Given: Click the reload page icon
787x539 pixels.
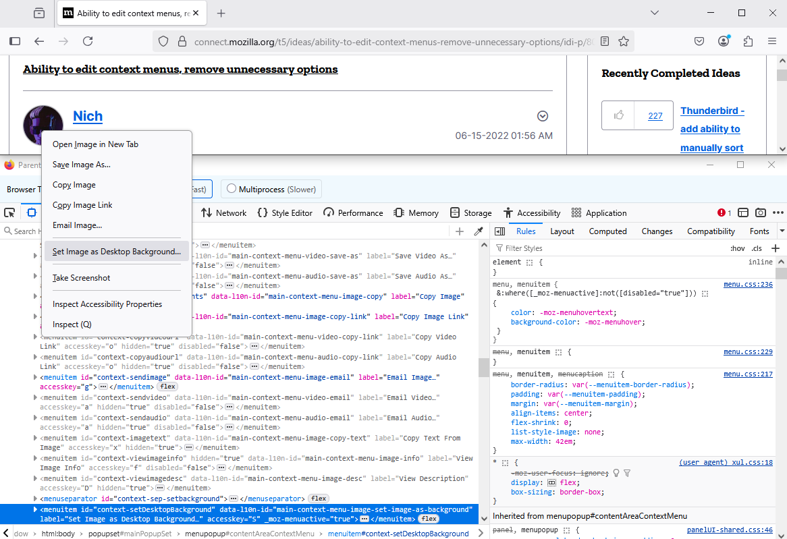Looking at the screenshot, I should (x=88, y=41).
